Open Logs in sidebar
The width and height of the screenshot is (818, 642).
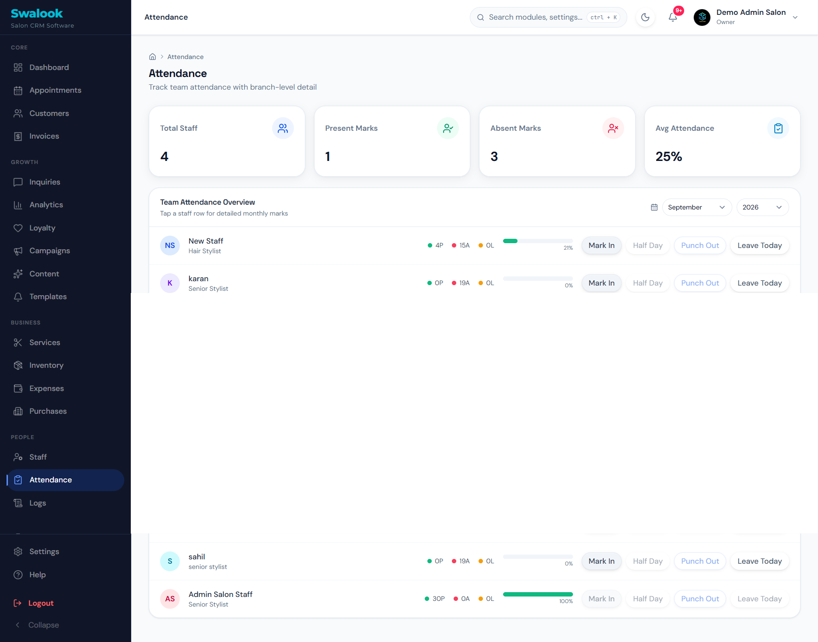pyautogui.click(x=66, y=503)
